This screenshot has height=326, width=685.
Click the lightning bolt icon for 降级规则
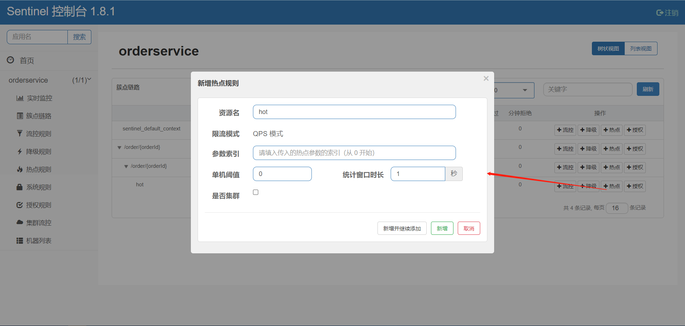tap(20, 151)
